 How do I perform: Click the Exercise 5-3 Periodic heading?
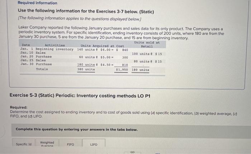pyautogui.click(x=80, y=96)
